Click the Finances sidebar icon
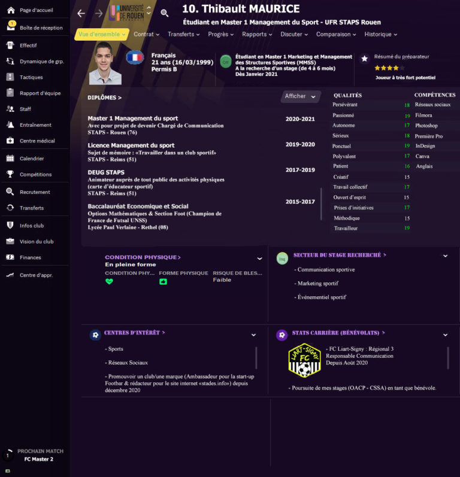Image resolution: width=460 pixels, height=477 pixels. pos(10,257)
